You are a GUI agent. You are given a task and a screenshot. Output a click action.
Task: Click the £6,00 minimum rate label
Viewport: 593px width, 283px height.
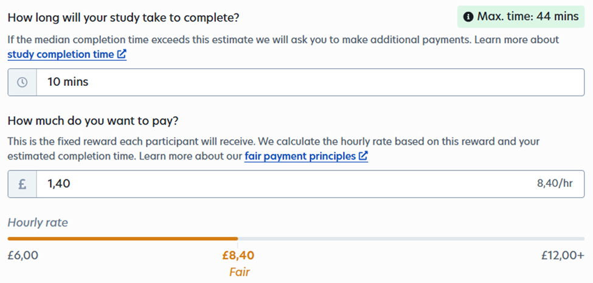[x=23, y=256]
